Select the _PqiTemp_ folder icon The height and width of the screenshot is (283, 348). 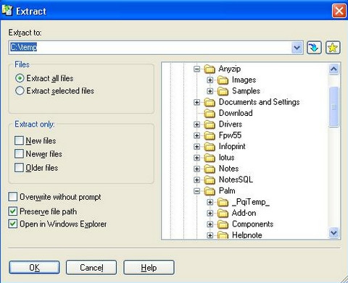coord(223,202)
